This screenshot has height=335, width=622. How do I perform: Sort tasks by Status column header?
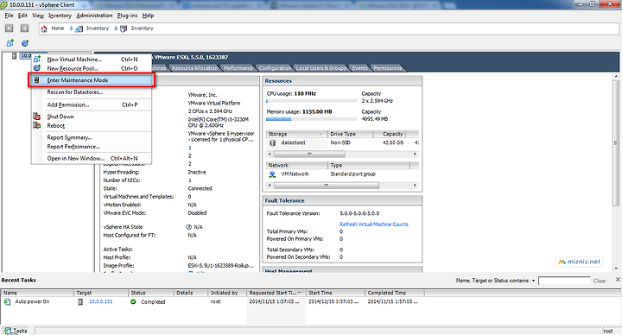[x=151, y=293]
